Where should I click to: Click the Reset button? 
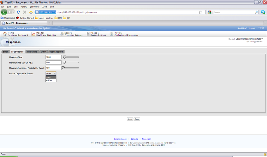(x=137, y=119)
